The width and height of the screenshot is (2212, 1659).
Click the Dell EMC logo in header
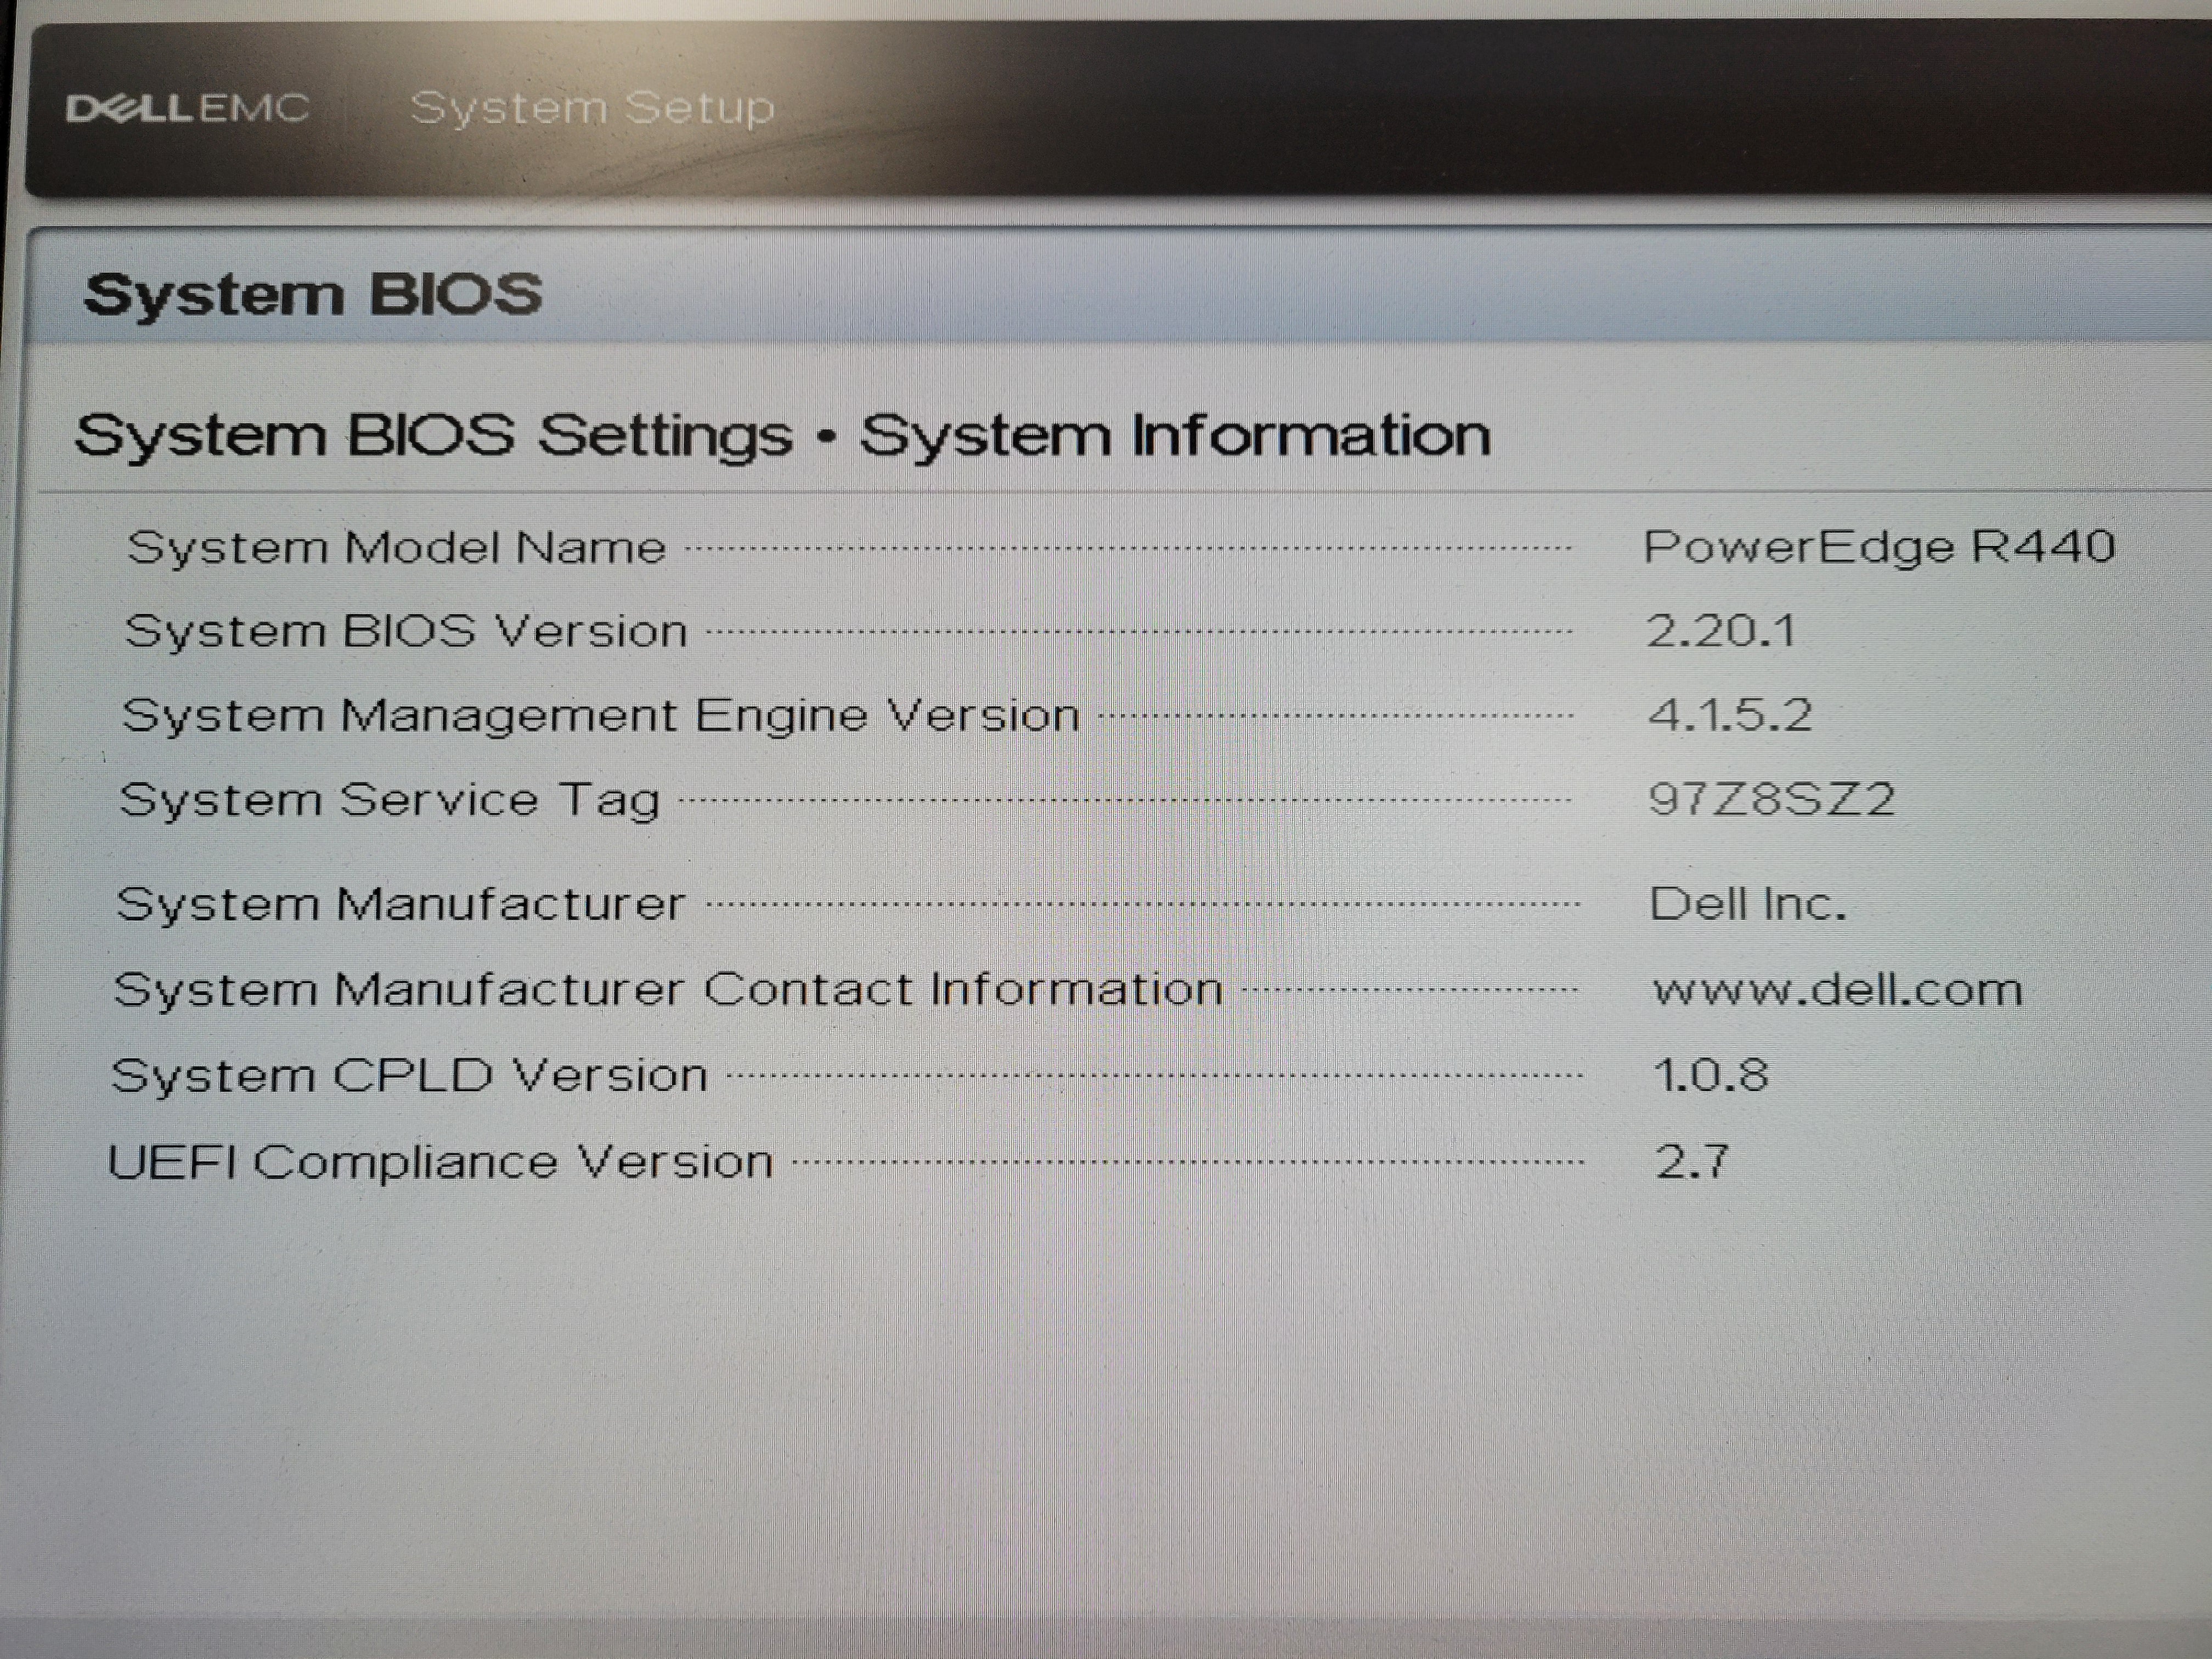click(188, 108)
